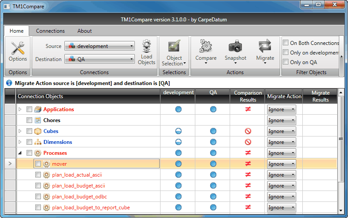Check the plan_load_budget_odbc checkbox
This screenshot has width=348, height=218.
point(38,197)
